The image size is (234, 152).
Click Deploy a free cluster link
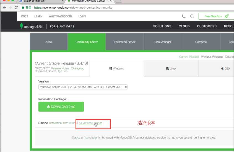(x=85, y=138)
